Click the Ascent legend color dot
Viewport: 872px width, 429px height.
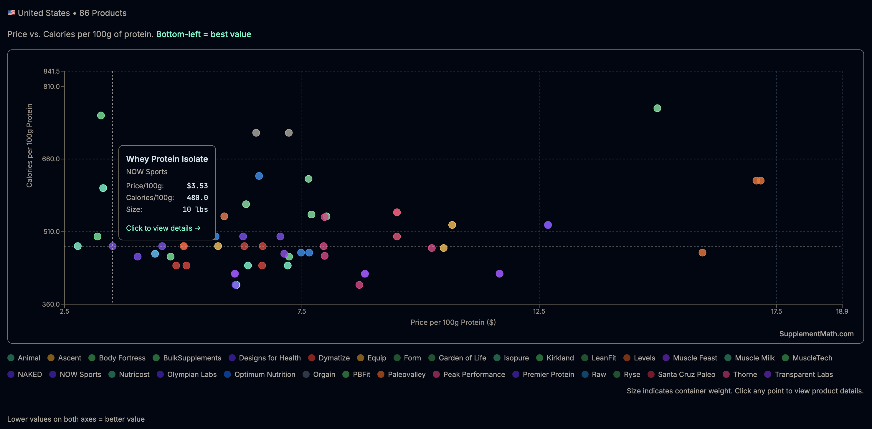click(x=51, y=358)
